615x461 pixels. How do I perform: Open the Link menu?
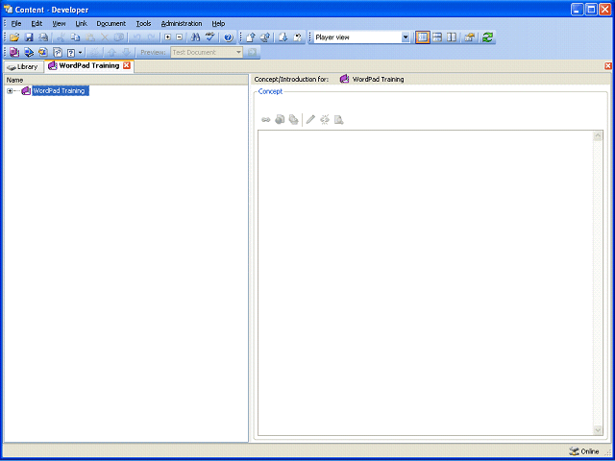click(81, 23)
